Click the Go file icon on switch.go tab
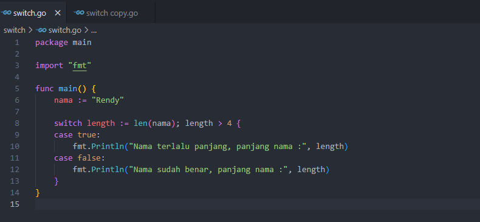The height and width of the screenshot is (222, 480). (x=6, y=13)
